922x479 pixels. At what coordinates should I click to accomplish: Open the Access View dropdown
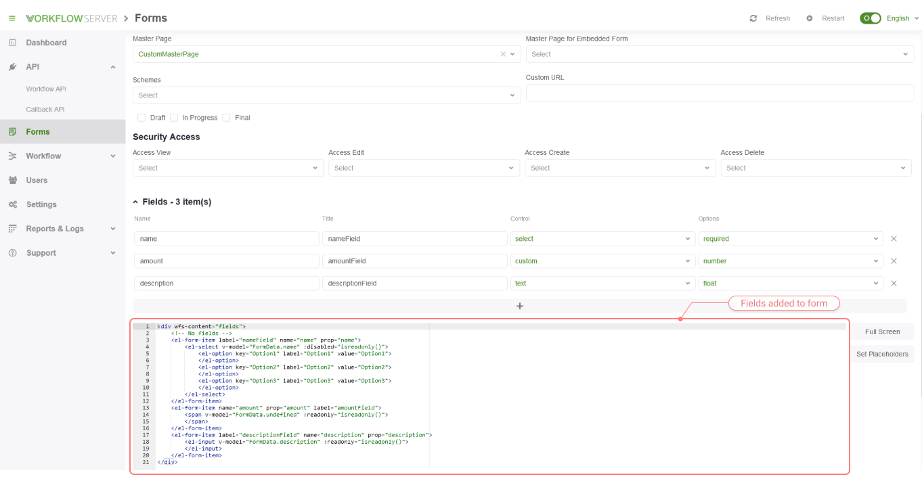click(228, 168)
